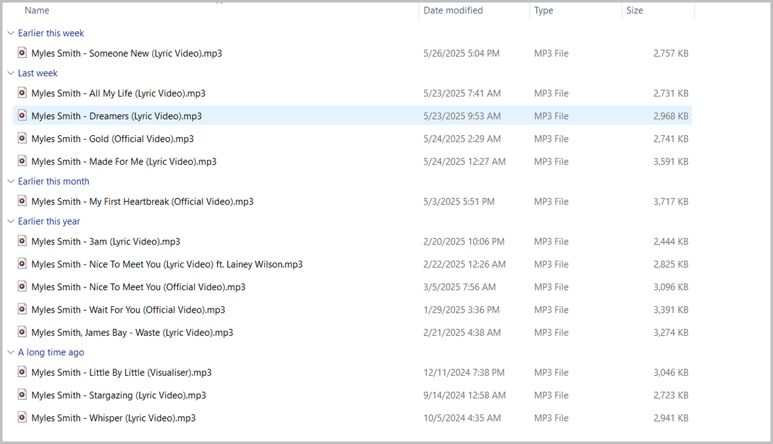Collapse the Earlier this year group
Image resolution: width=773 pixels, height=444 pixels.
click(10, 221)
